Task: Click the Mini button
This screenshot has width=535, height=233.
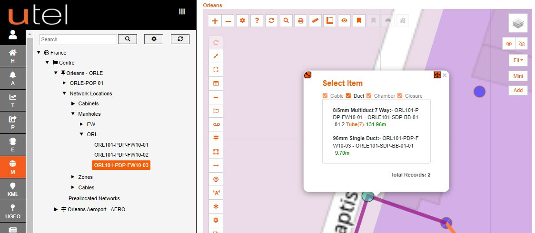Action: coord(518,76)
